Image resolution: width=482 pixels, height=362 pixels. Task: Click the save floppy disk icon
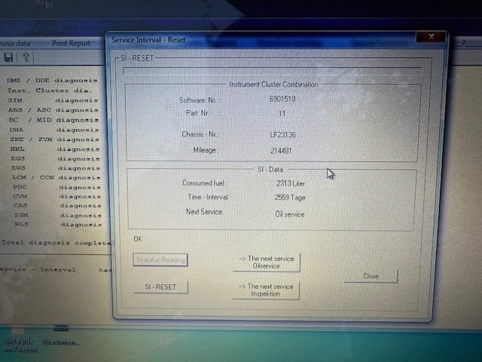[8, 57]
